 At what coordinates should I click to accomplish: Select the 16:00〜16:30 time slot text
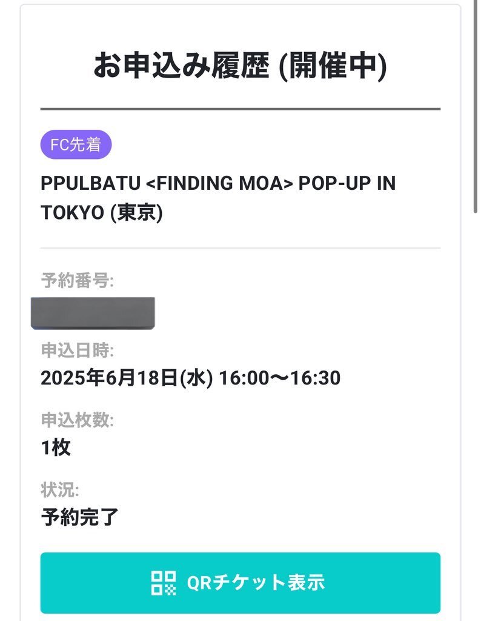tap(279, 378)
